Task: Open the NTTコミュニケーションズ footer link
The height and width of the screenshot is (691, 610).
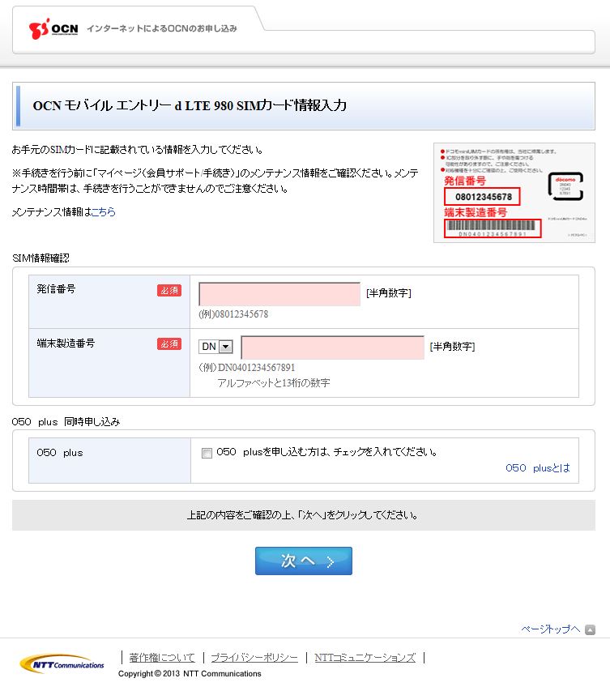Action: [x=365, y=658]
